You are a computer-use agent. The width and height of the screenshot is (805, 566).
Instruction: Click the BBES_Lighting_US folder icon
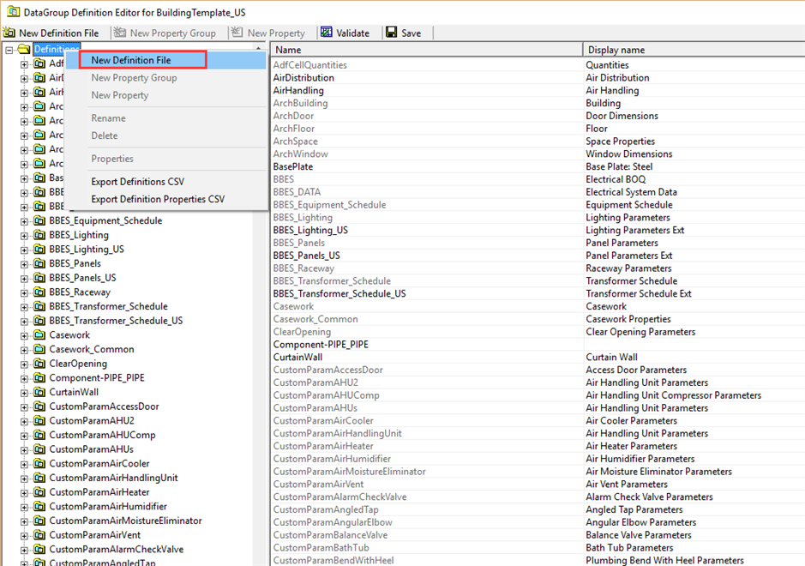pos(39,250)
